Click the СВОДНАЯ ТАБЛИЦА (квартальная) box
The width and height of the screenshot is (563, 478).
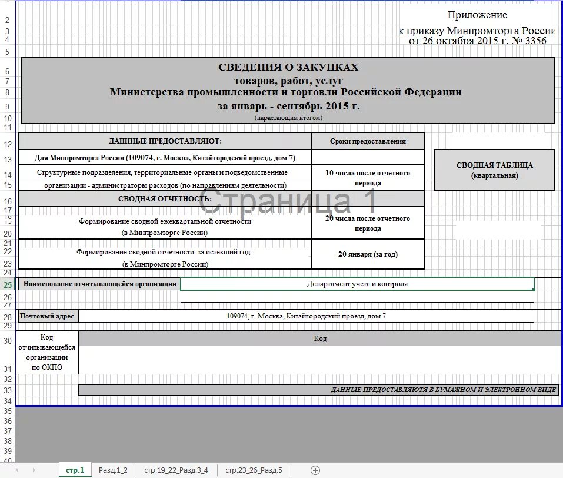click(x=494, y=170)
